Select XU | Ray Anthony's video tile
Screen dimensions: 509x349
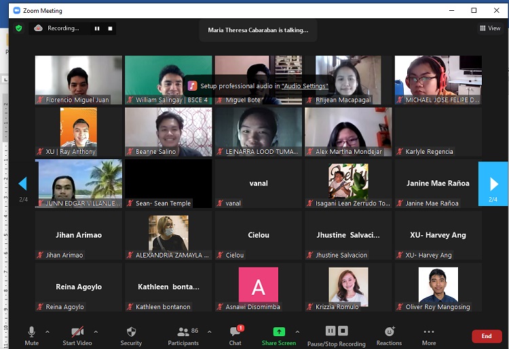click(x=79, y=132)
